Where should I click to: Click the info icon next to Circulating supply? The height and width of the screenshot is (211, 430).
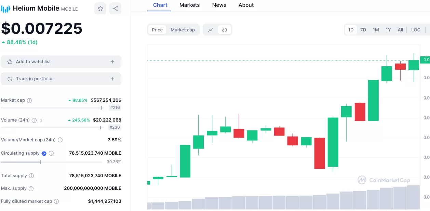pyautogui.click(x=51, y=153)
